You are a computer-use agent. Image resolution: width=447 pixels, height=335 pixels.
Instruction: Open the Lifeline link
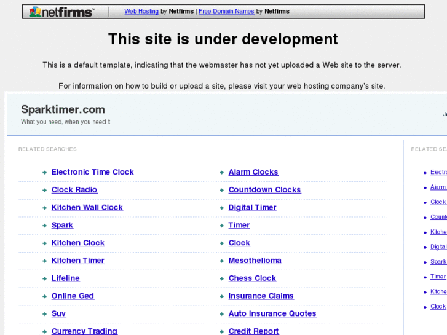(66, 278)
